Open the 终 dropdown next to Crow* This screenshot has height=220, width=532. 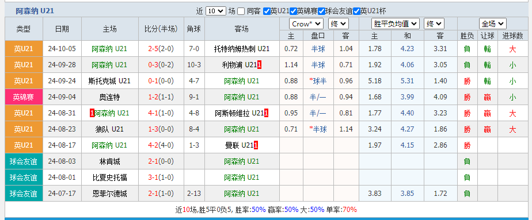tap(339, 24)
